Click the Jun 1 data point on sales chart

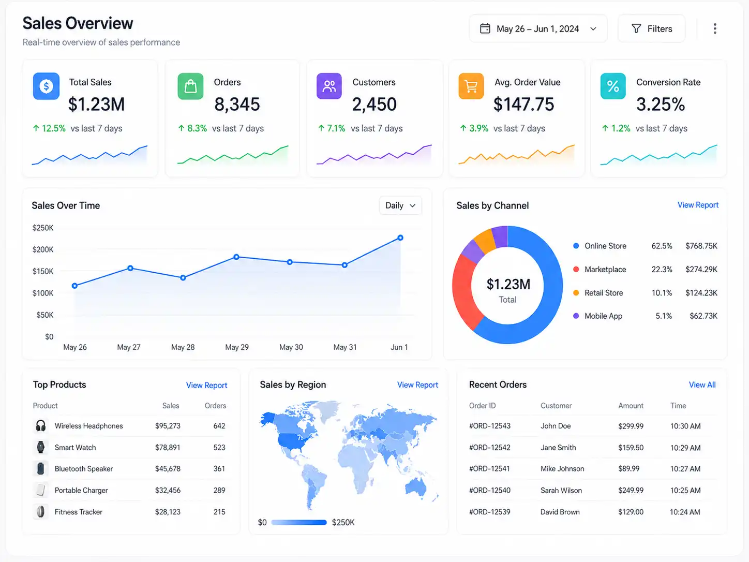[x=400, y=238]
